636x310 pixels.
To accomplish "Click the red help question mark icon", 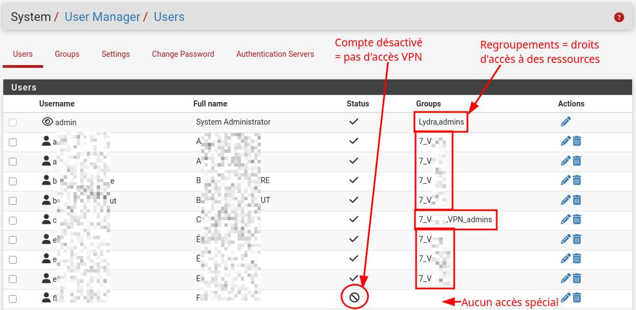I will pyautogui.click(x=619, y=17).
